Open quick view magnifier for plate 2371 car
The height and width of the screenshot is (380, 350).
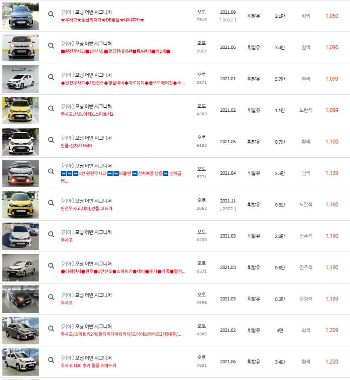[51, 77]
